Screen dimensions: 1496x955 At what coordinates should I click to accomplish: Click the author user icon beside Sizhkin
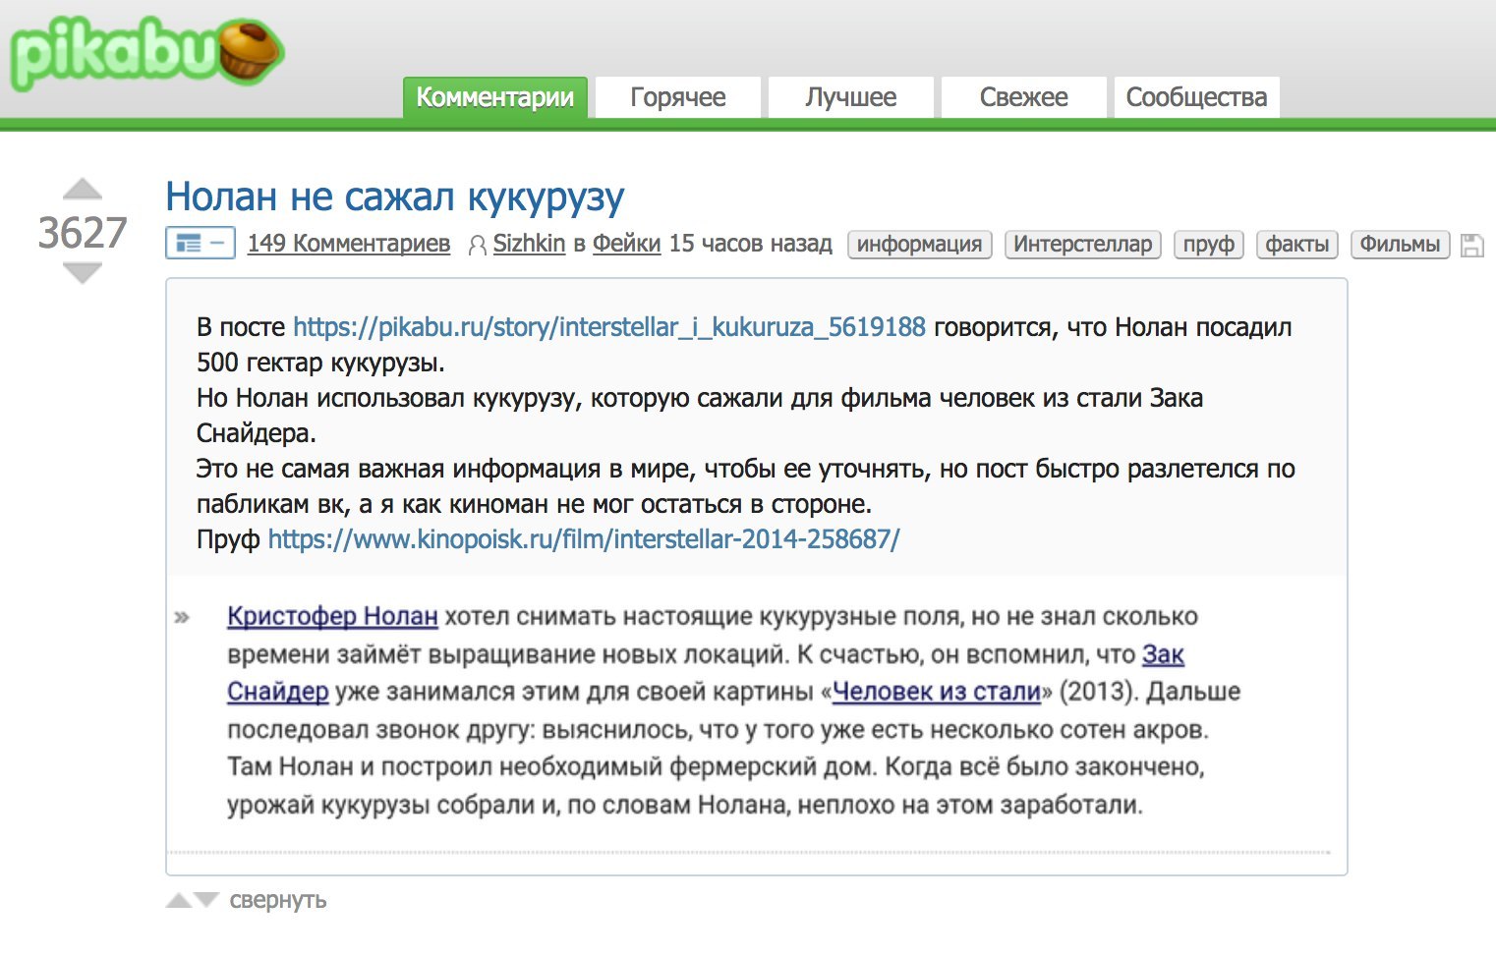[477, 245]
